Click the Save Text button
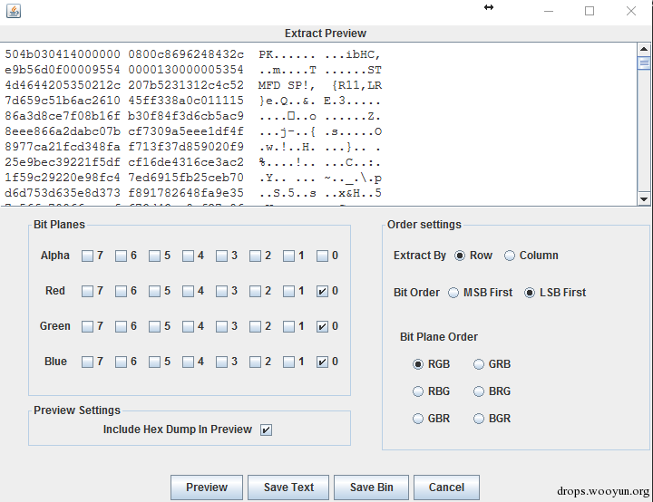This screenshot has width=653, height=502. (288, 487)
